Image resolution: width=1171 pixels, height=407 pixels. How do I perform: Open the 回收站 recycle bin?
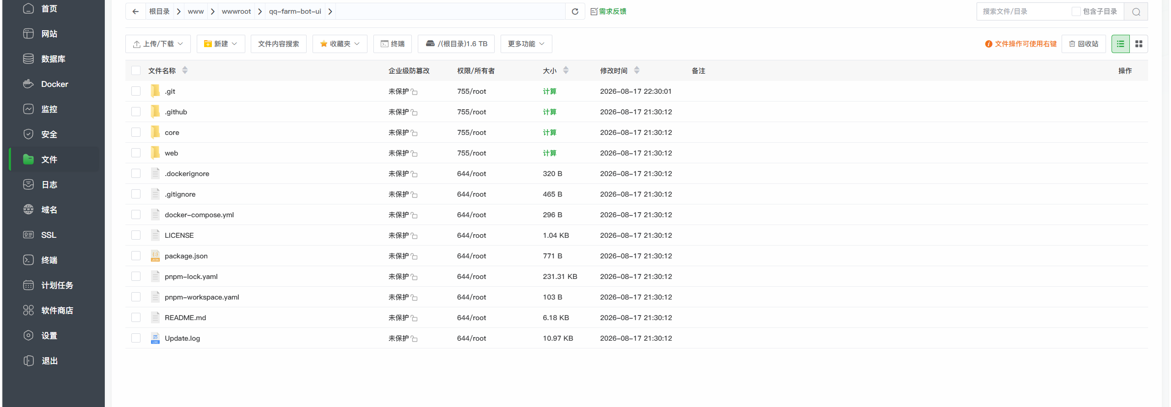pyautogui.click(x=1084, y=44)
